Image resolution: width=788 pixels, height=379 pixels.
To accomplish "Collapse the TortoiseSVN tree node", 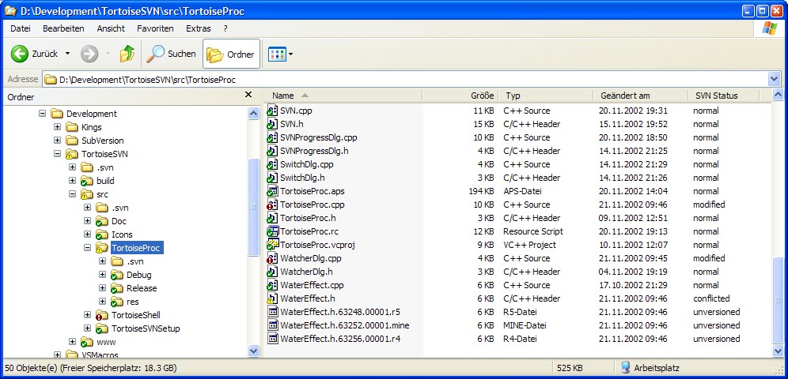I will [57, 154].
